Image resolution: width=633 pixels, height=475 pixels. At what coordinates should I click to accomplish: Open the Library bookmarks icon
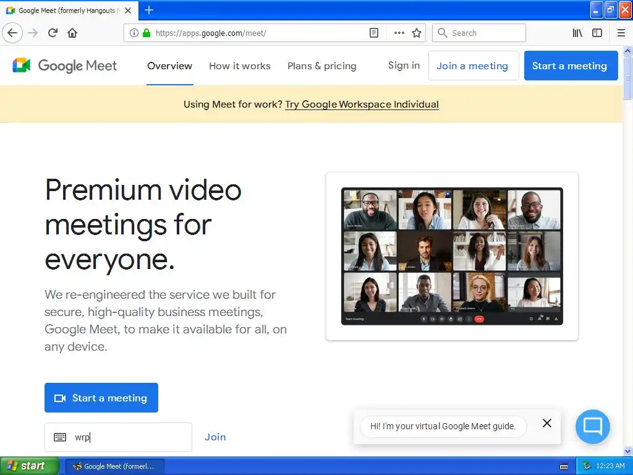[x=577, y=33]
